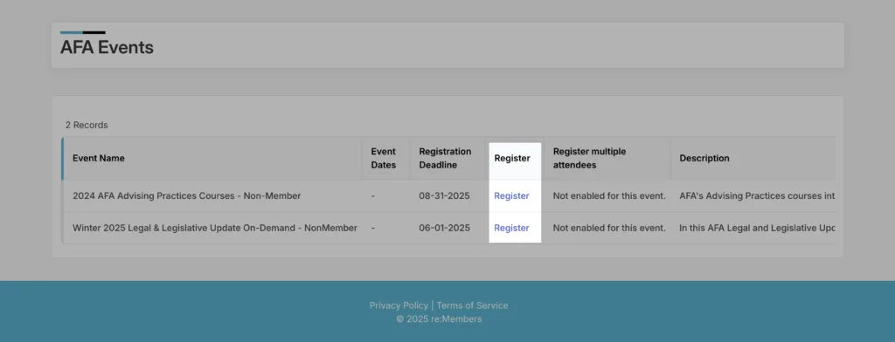Click the '2 Records' count label
Viewport: 895px width, 342px height.
pyautogui.click(x=87, y=125)
